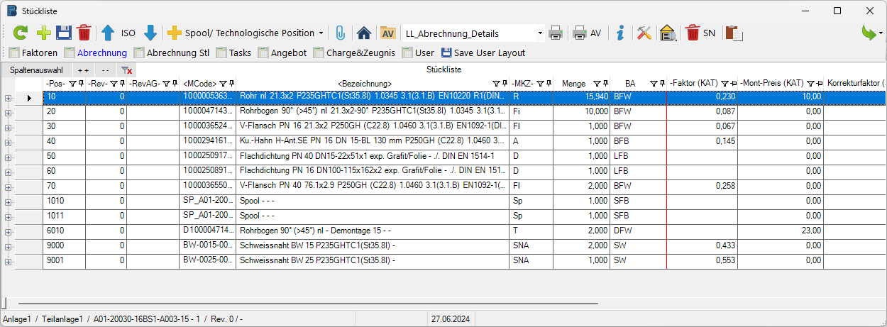Clear filters with the red-x funnel
The width and height of the screenshot is (887, 327).
point(126,70)
